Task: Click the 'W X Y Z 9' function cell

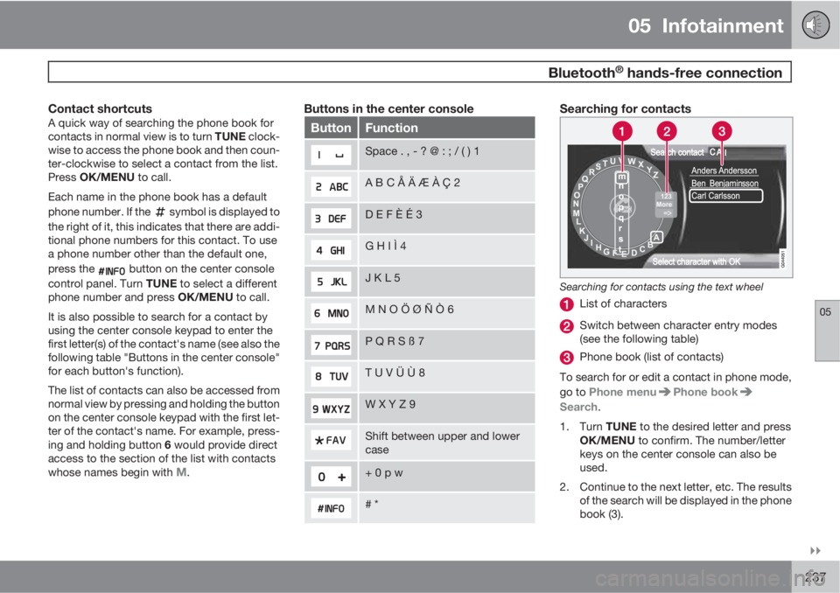Action: [x=447, y=408]
